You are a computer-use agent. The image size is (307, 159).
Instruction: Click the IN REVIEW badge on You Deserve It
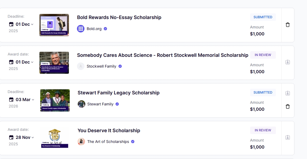[263, 130]
